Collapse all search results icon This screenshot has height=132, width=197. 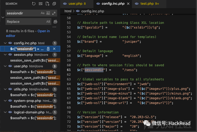click(x=54, y=4)
